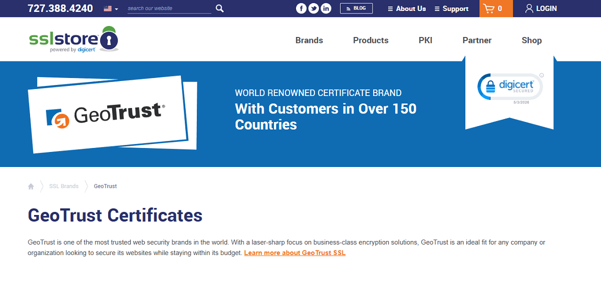Click the DigiCert Secured seal badge
This screenshot has width=601, height=300.
510,87
